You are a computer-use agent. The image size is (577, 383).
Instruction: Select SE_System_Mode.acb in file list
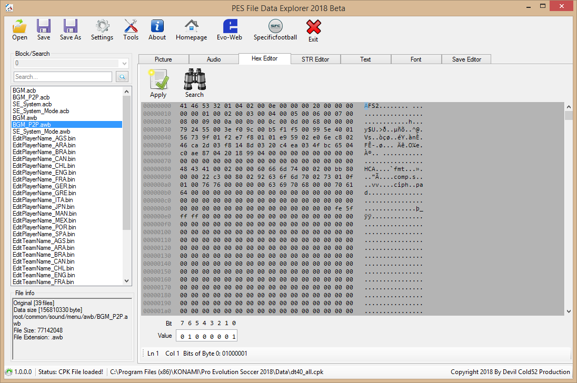coord(41,111)
